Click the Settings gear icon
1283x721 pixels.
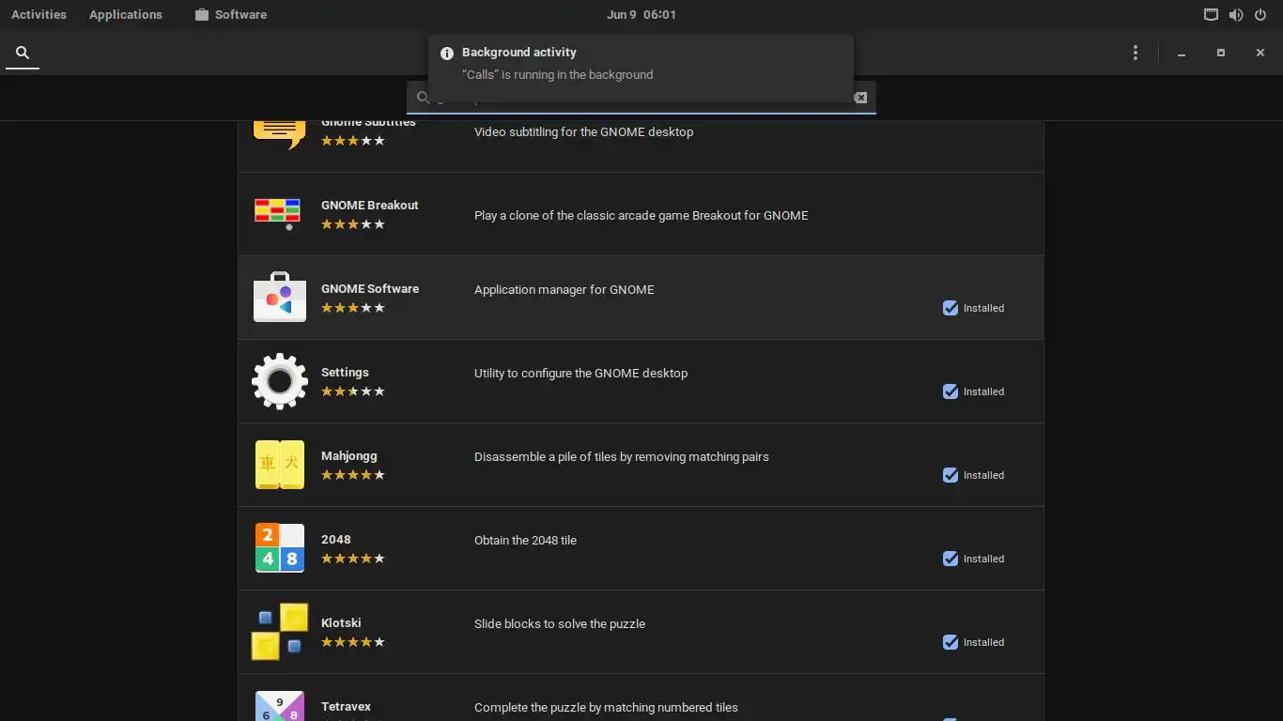click(x=280, y=381)
